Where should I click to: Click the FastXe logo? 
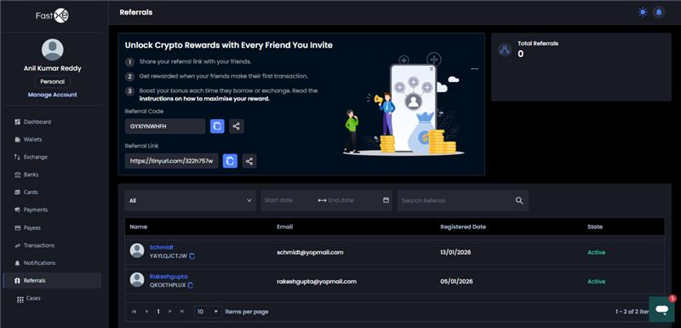pos(52,16)
